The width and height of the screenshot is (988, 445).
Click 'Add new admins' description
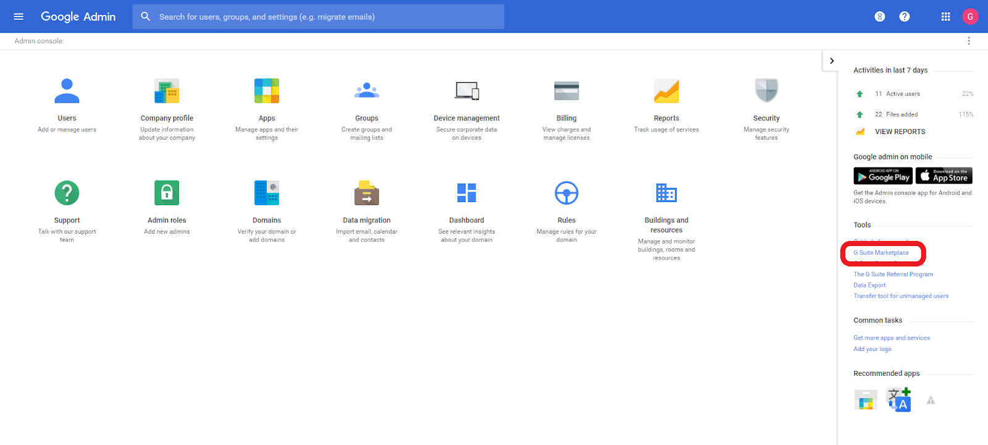167,232
